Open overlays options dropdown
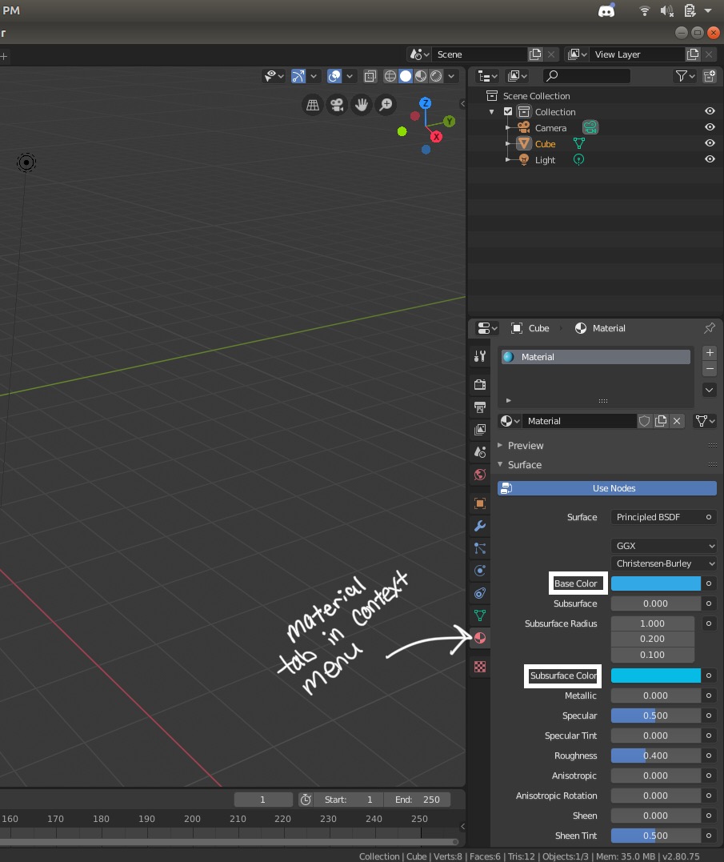 tap(350, 76)
